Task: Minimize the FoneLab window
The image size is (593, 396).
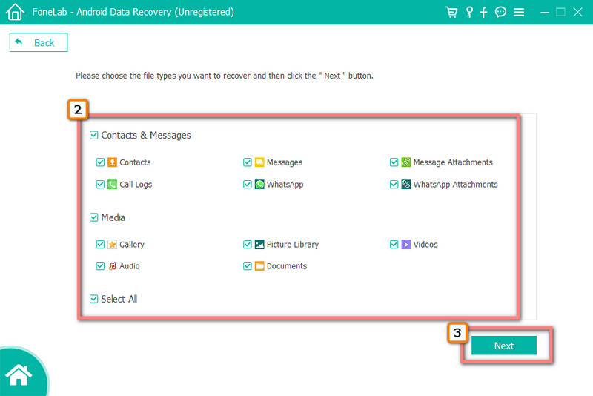Action: coord(545,13)
